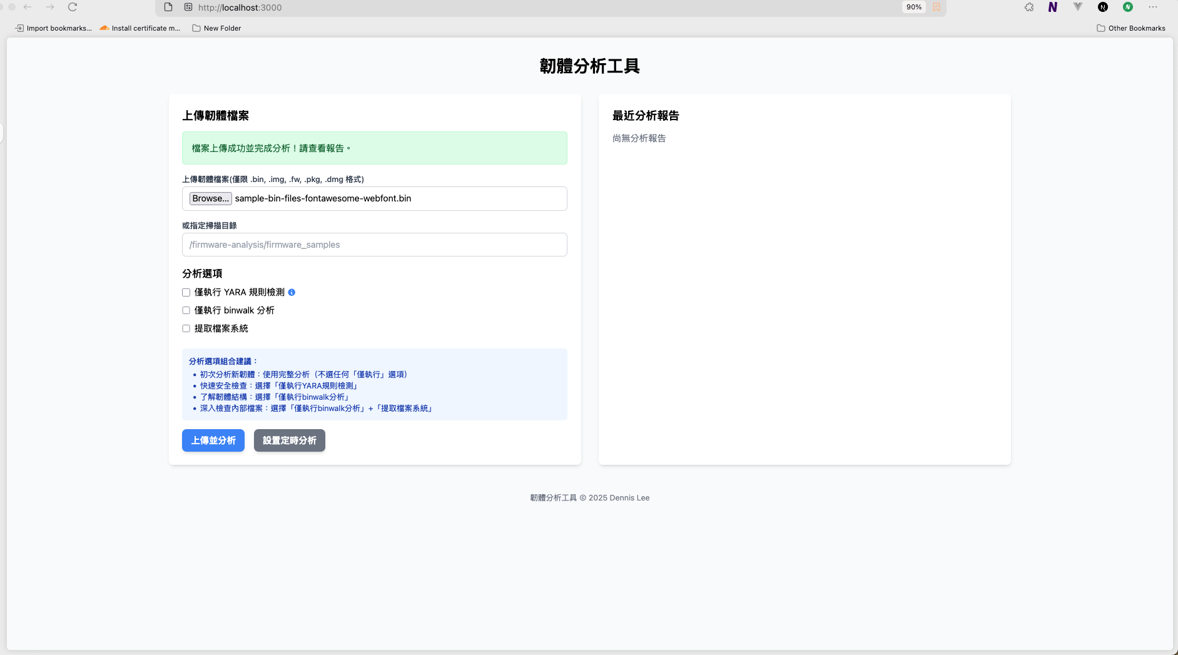
Task: Click the Browse... file chooser button
Action: click(x=211, y=198)
